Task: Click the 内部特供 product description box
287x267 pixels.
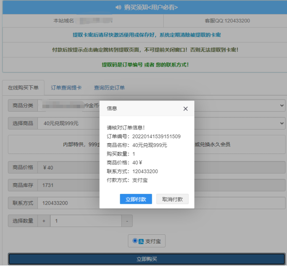Action: tap(147, 144)
